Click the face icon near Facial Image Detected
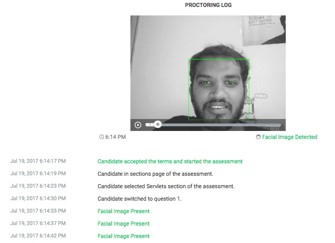Screen dimensions: 335x243 pyautogui.click(x=258, y=137)
